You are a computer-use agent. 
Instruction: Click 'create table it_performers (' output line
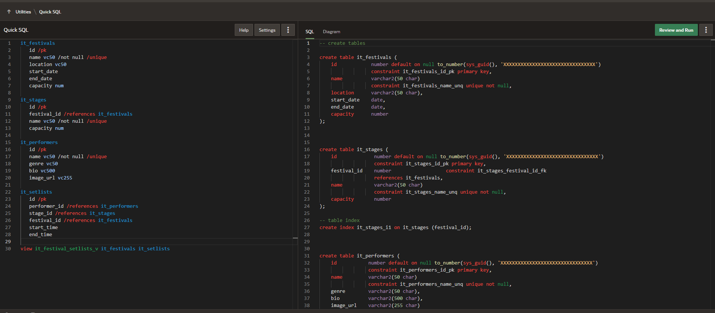(x=359, y=256)
